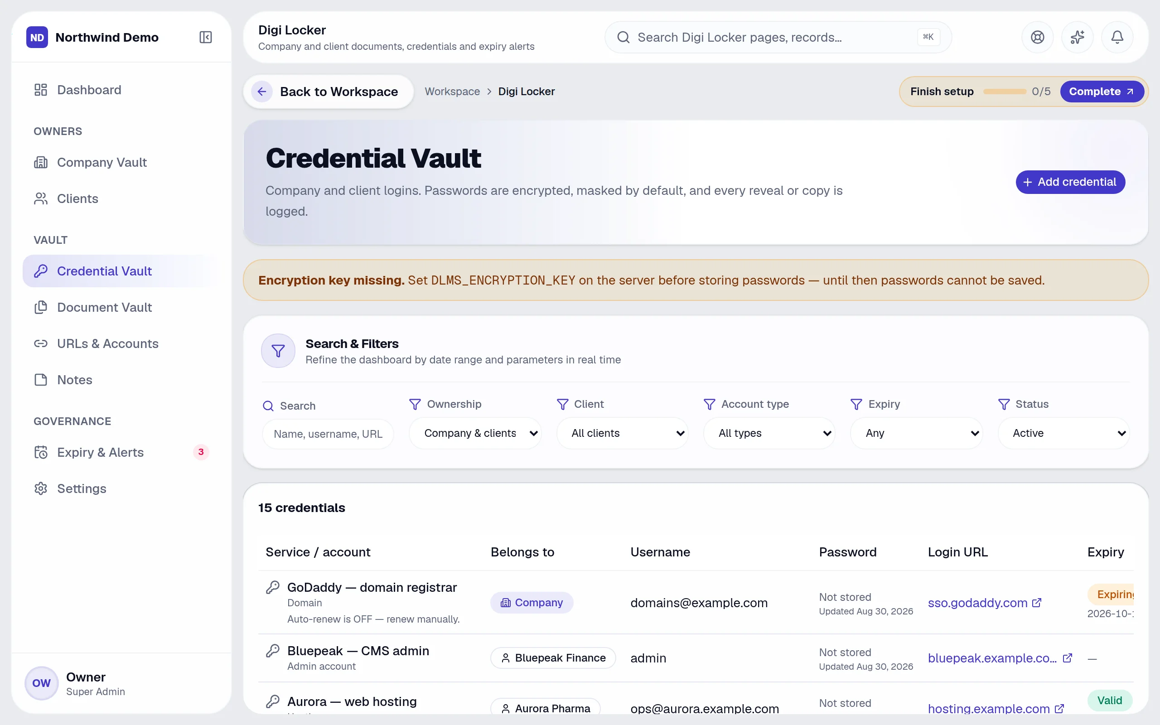Open the All clients dropdown
Image resolution: width=1160 pixels, height=725 pixels.
622,433
